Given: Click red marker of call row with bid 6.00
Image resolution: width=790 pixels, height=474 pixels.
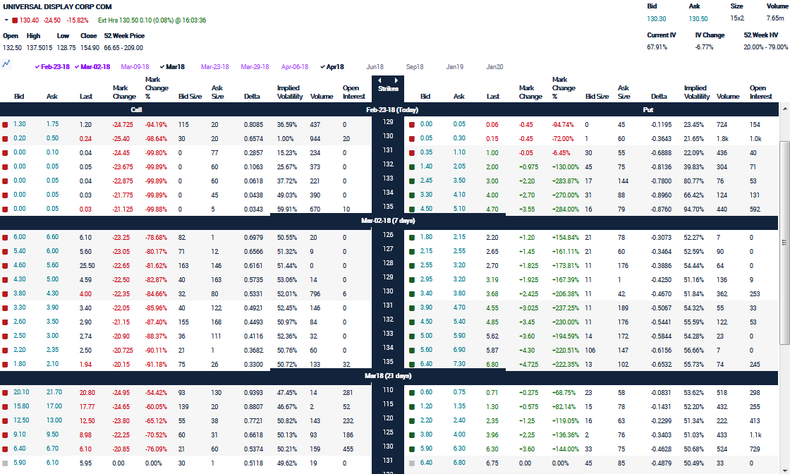Looking at the screenshot, I should (5, 237).
